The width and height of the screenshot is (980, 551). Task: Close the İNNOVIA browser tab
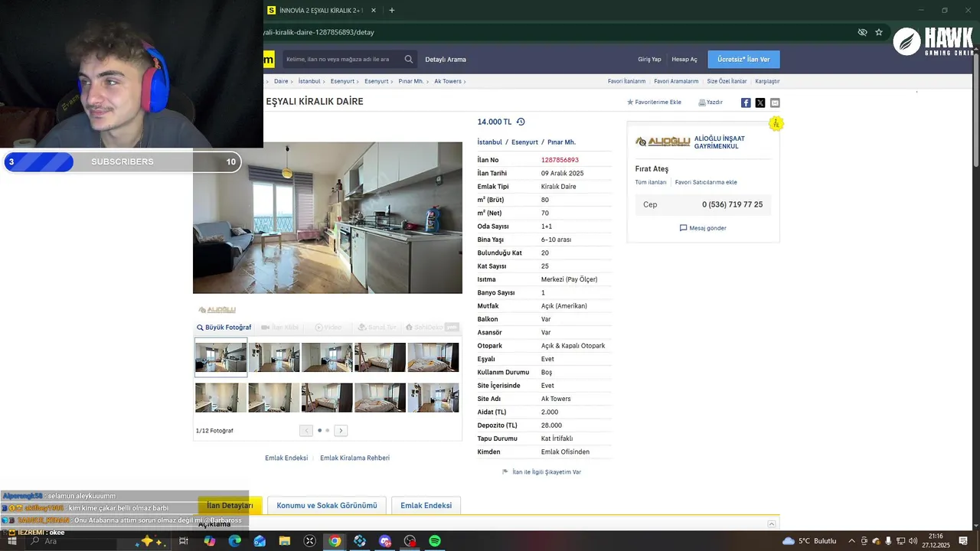(374, 11)
